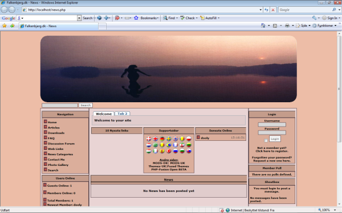Click the site search input field below banner
The width and height of the screenshot is (342, 213).
[x=60, y=106]
